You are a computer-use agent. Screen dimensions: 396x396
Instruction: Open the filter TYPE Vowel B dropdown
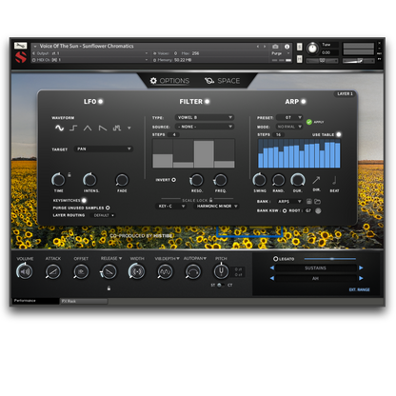click(x=205, y=117)
